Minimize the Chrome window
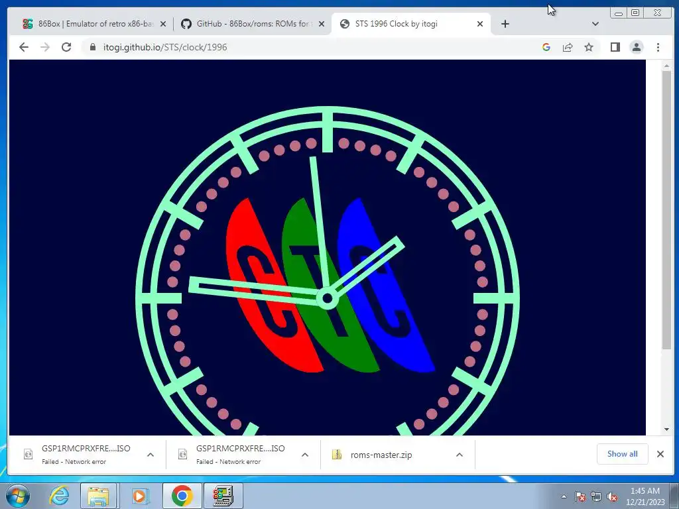 click(x=619, y=13)
